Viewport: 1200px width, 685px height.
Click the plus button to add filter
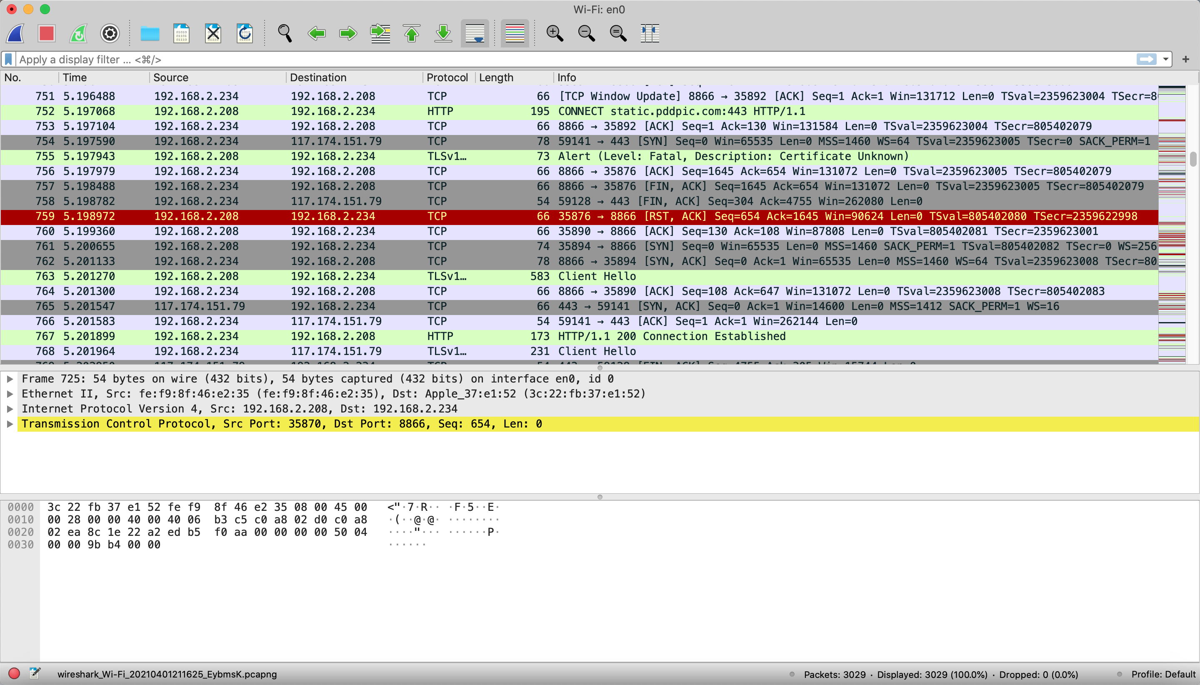(x=1185, y=59)
